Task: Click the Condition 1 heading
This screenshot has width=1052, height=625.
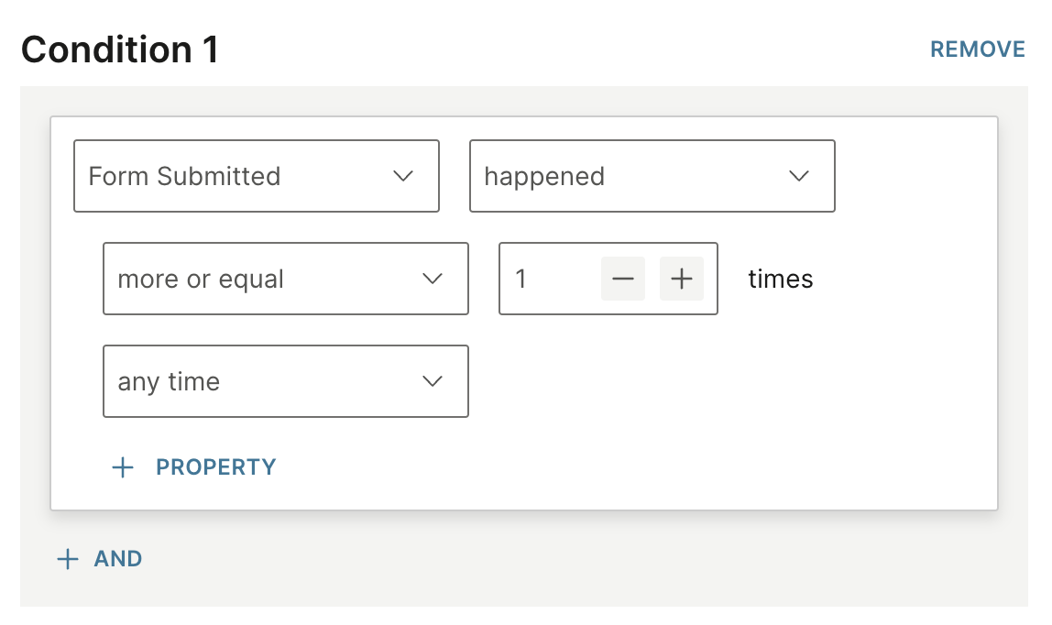Action: tap(120, 49)
